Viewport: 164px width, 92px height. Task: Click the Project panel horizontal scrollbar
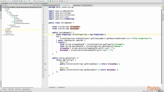click(x=18, y=88)
